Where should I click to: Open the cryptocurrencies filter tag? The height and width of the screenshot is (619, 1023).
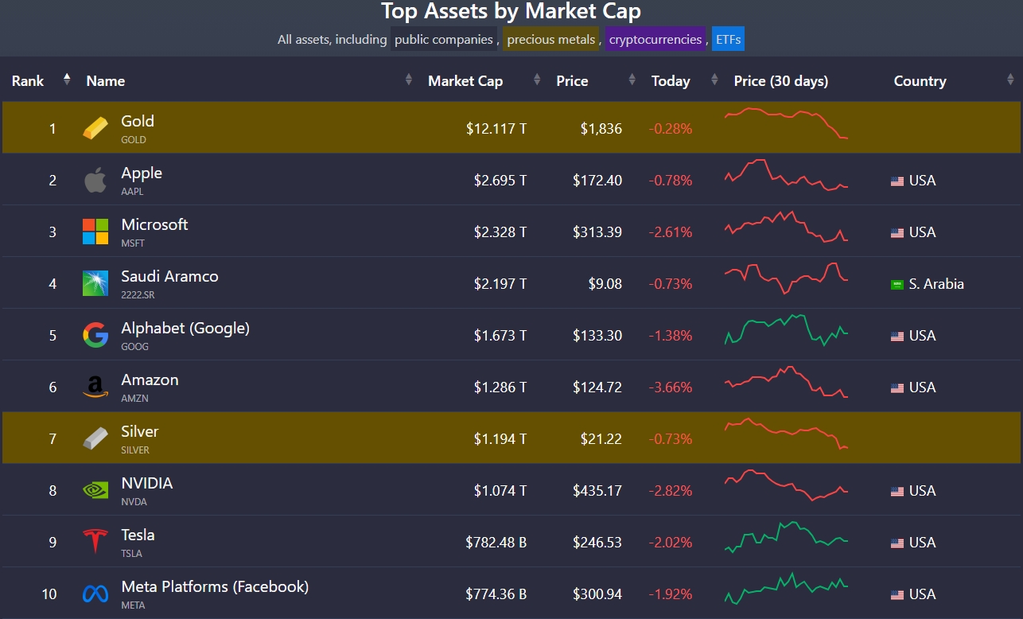655,39
